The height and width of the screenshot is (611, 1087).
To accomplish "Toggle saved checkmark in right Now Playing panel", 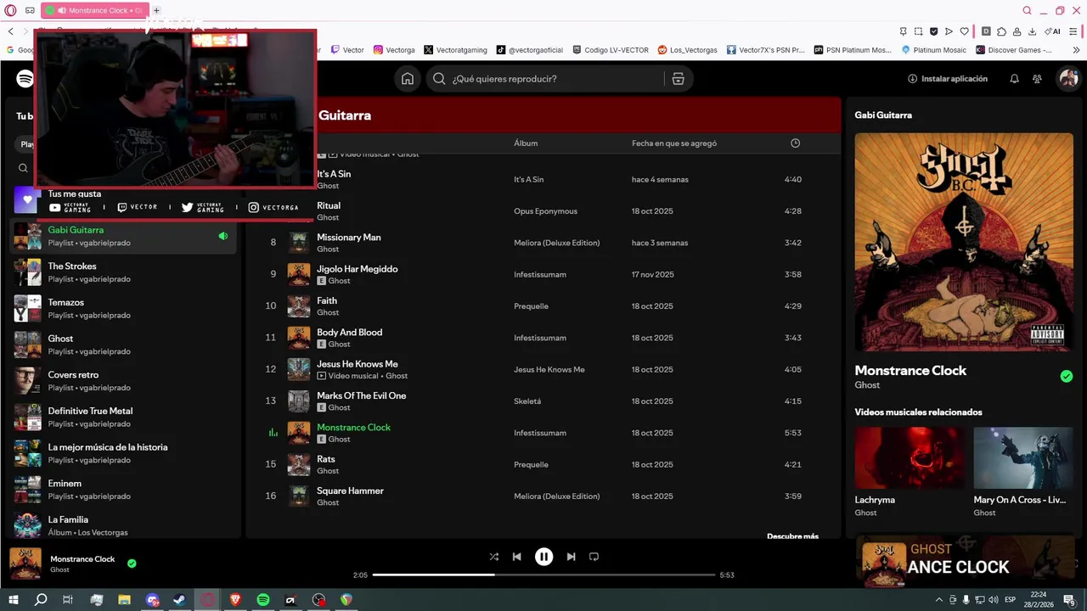I will tap(1067, 376).
